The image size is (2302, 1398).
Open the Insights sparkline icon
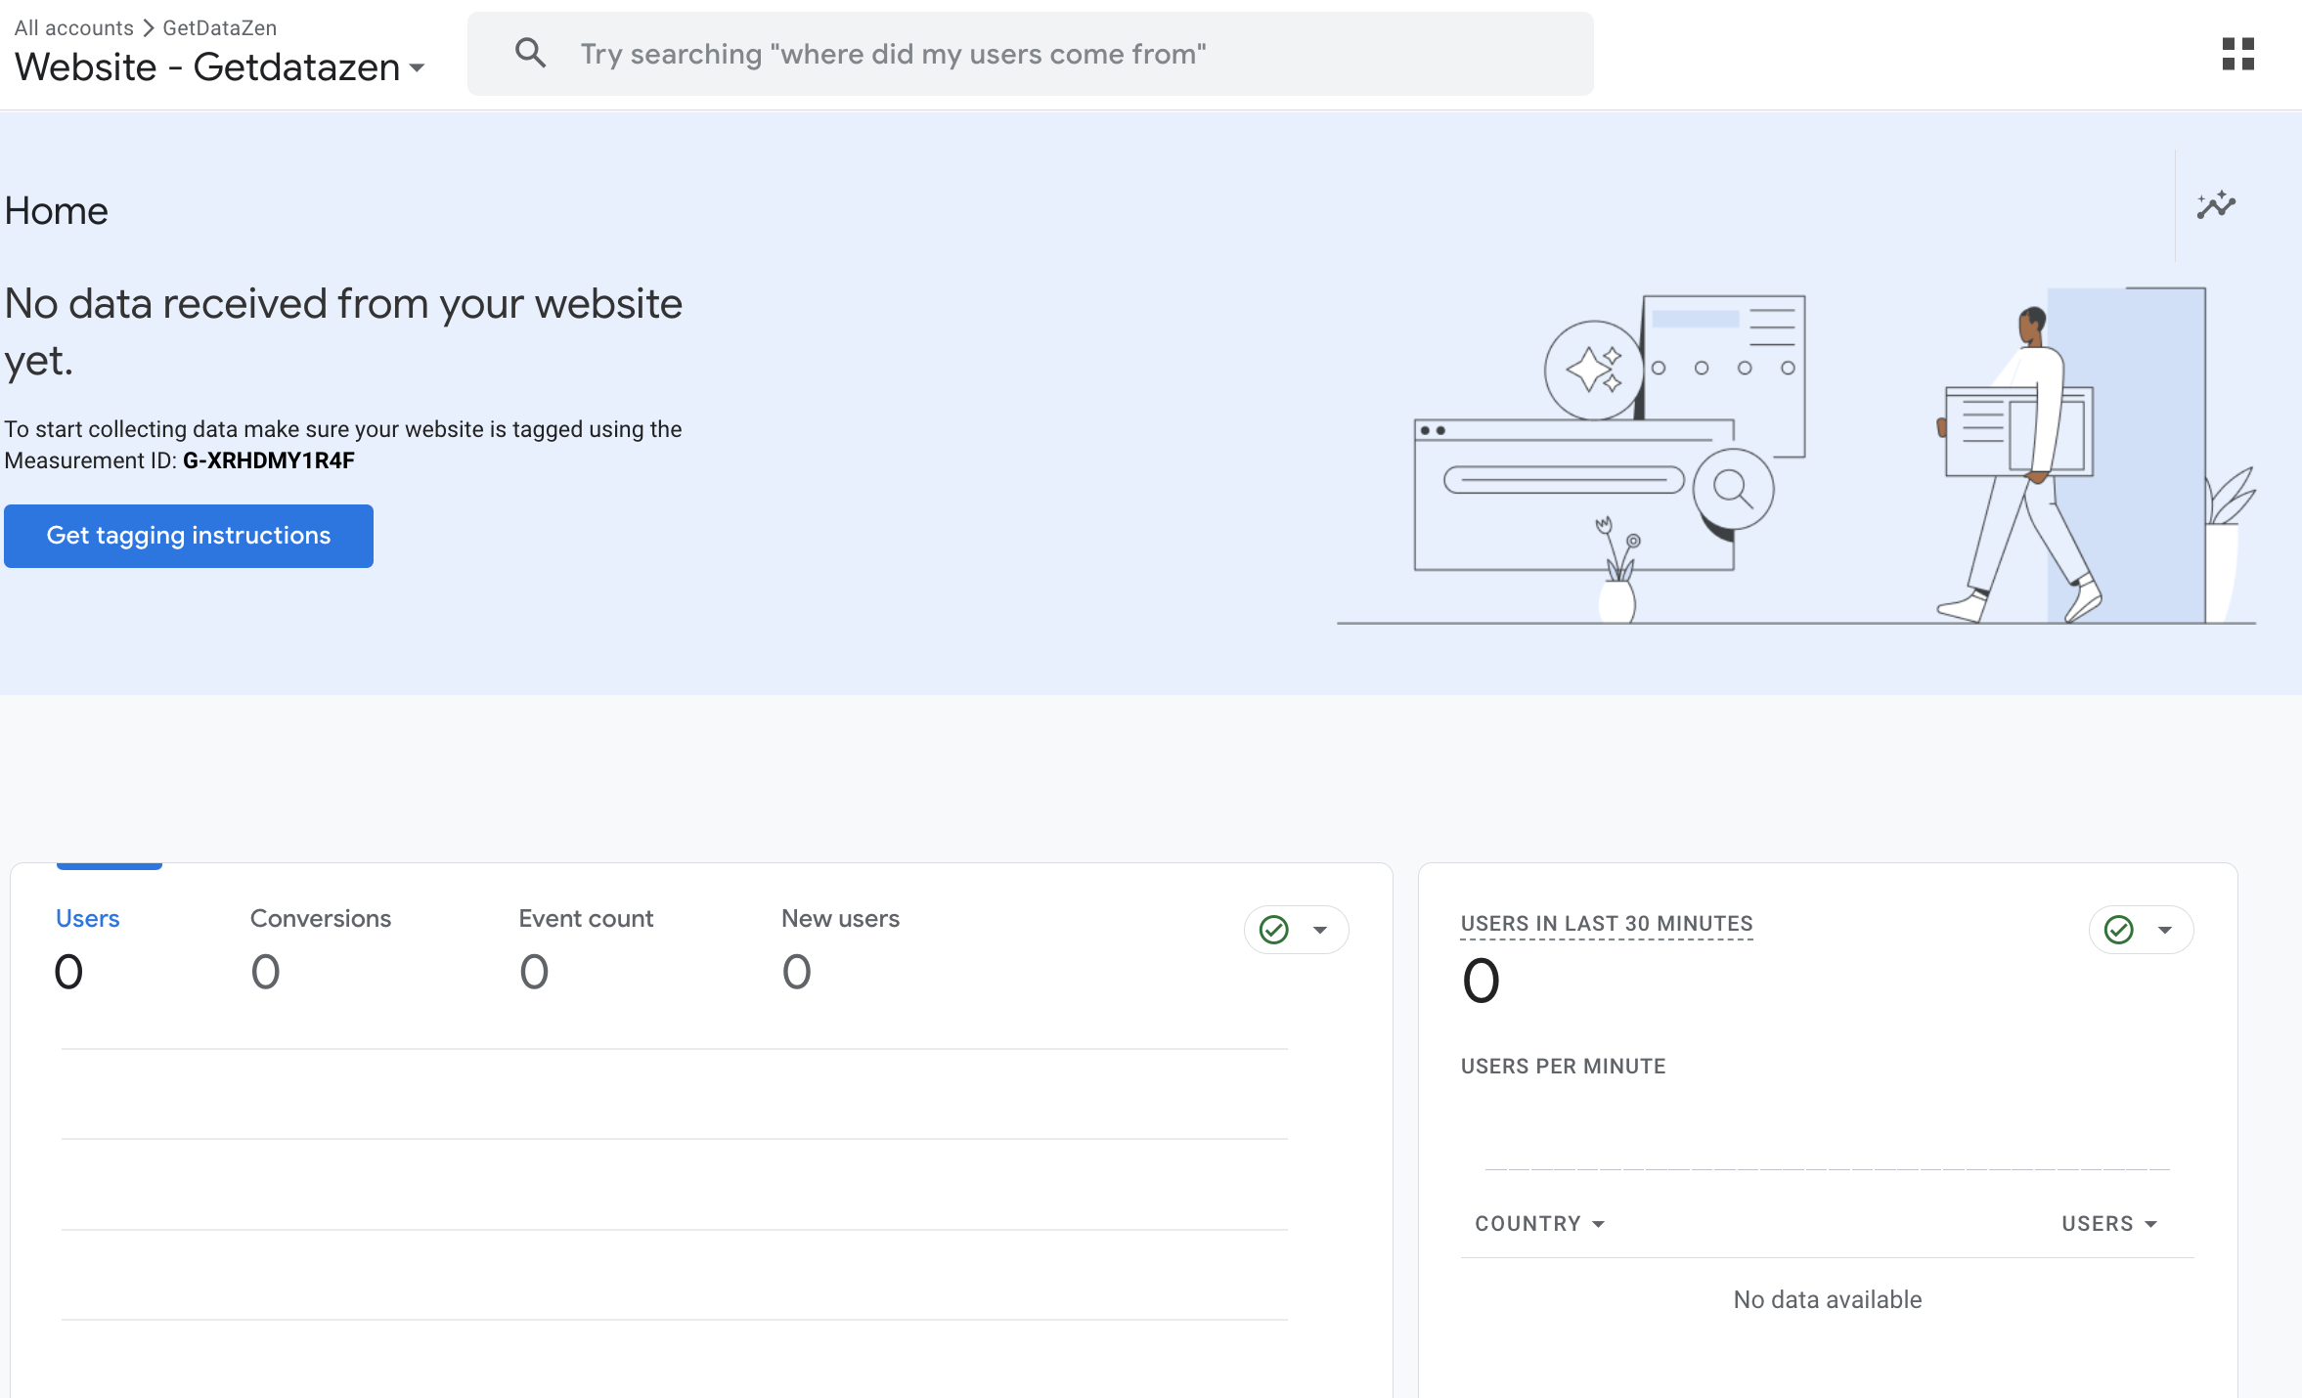click(2216, 205)
